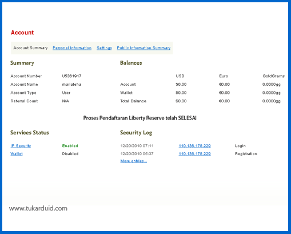Click the Wallet row label in Balances
Image resolution: width=291 pixels, height=234 pixels.
click(126, 93)
